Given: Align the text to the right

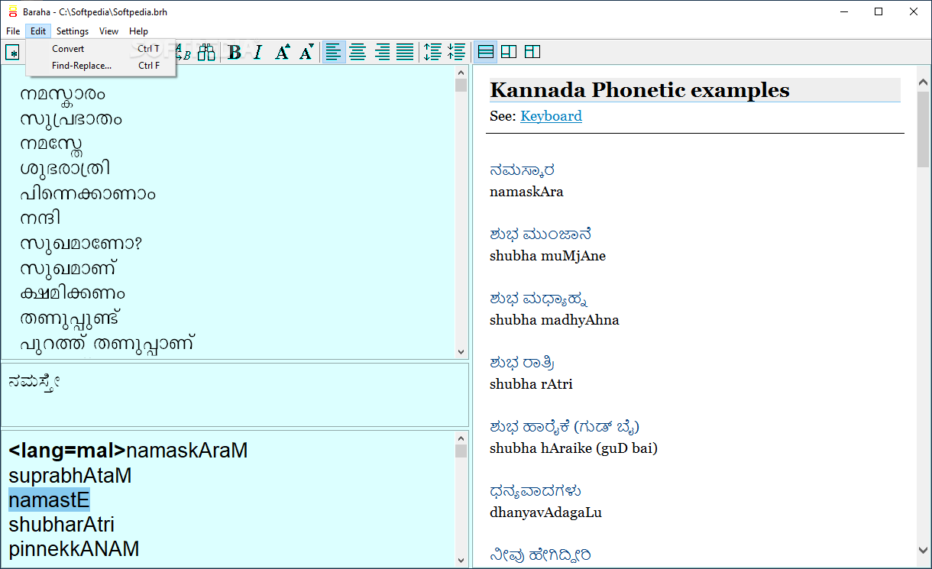Looking at the screenshot, I should point(380,52).
